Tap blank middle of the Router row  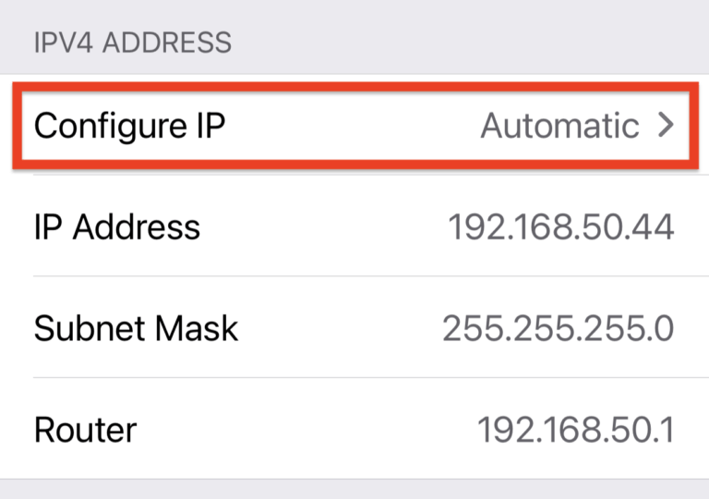pyautogui.click(x=305, y=430)
